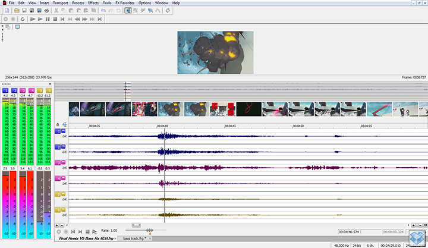Switch to the bass track.frg tab
This screenshot has width=428, height=248.
tap(134, 238)
